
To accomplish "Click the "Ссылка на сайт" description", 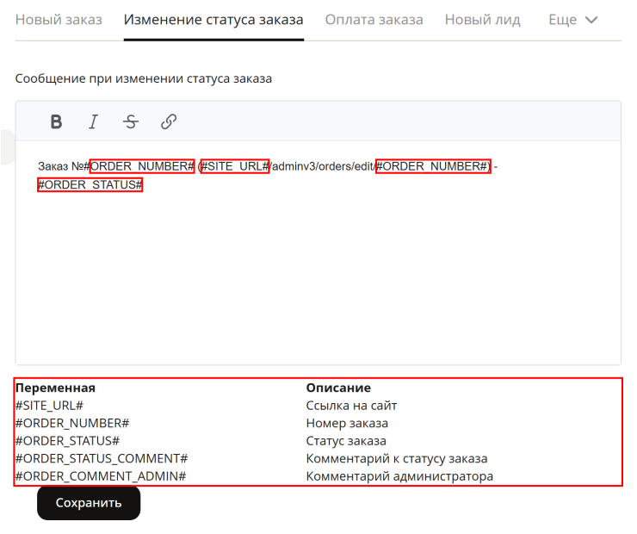I will pyautogui.click(x=351, y=406).
